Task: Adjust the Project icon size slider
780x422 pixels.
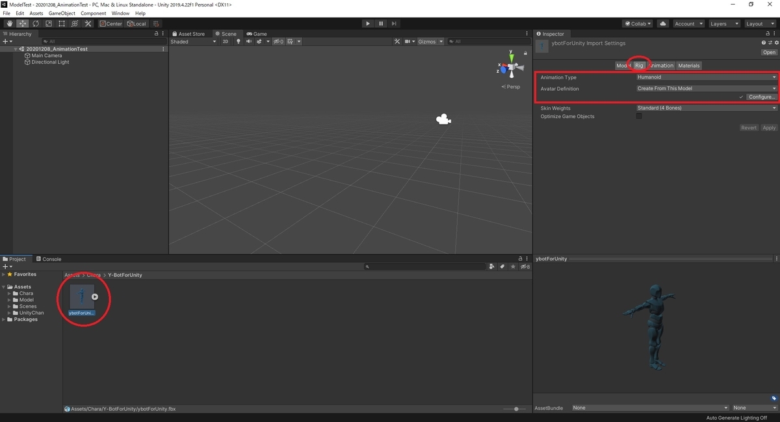Action: pyautogui.click(x=515, y=409)
